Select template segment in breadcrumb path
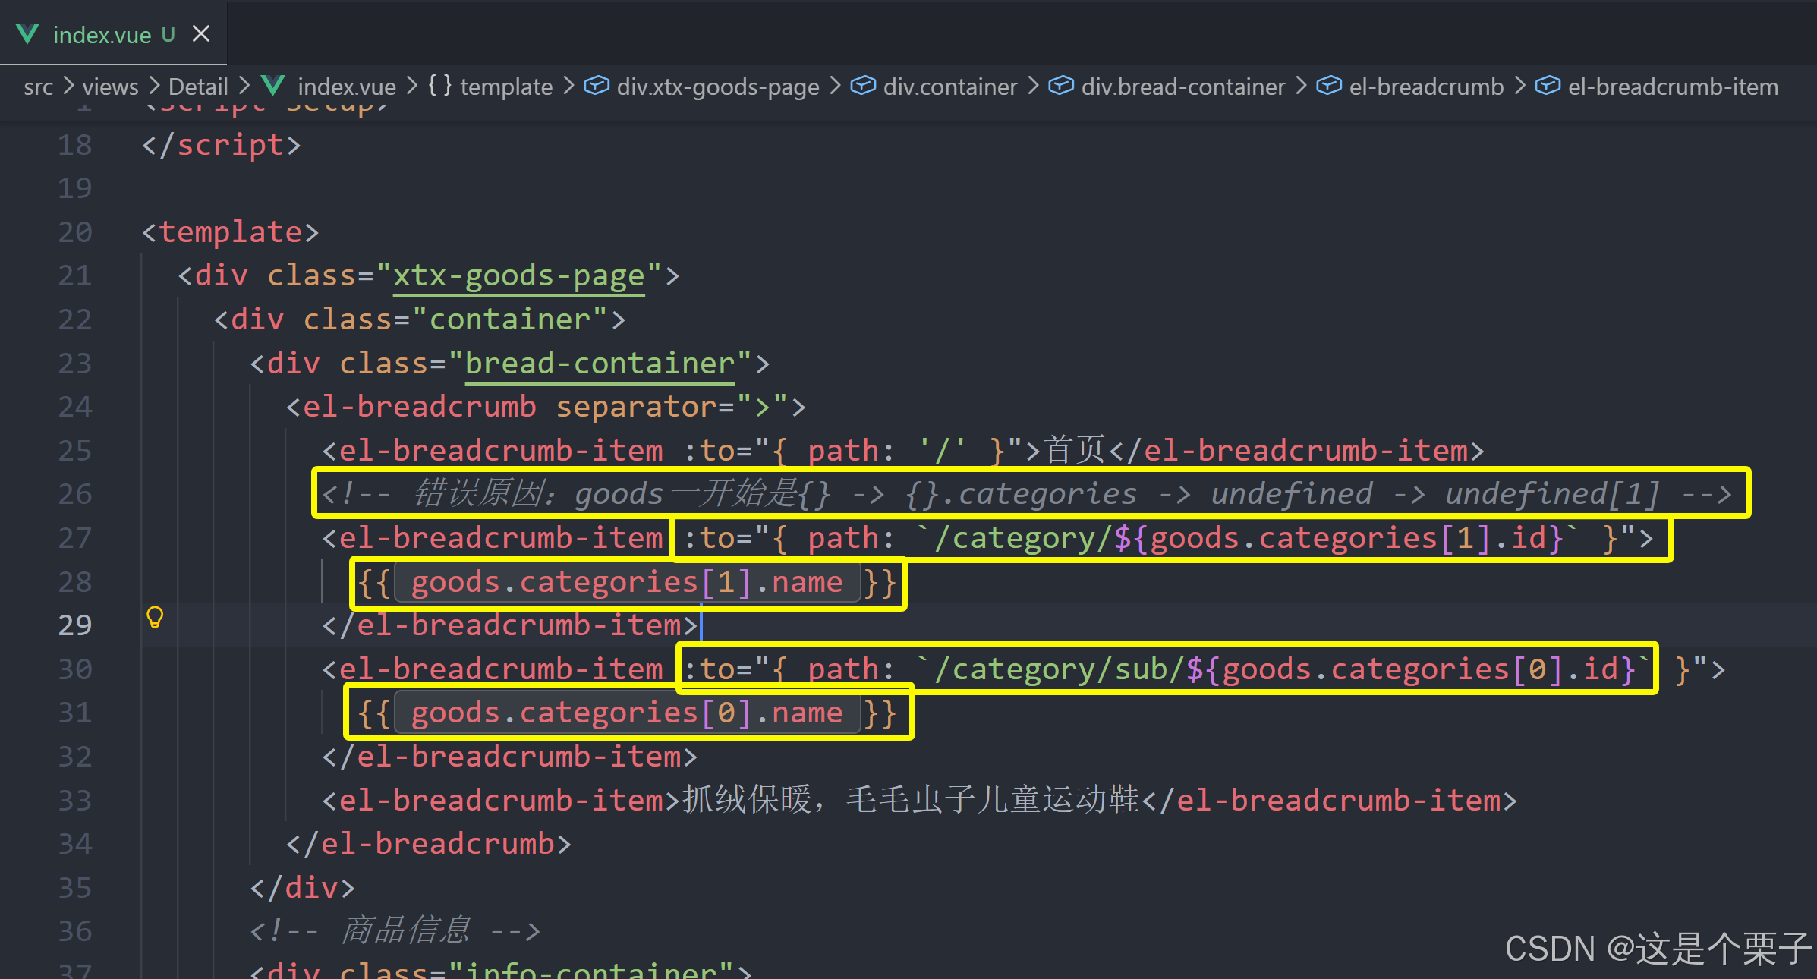The image size is (1817, 979). [x=505, y=87]
